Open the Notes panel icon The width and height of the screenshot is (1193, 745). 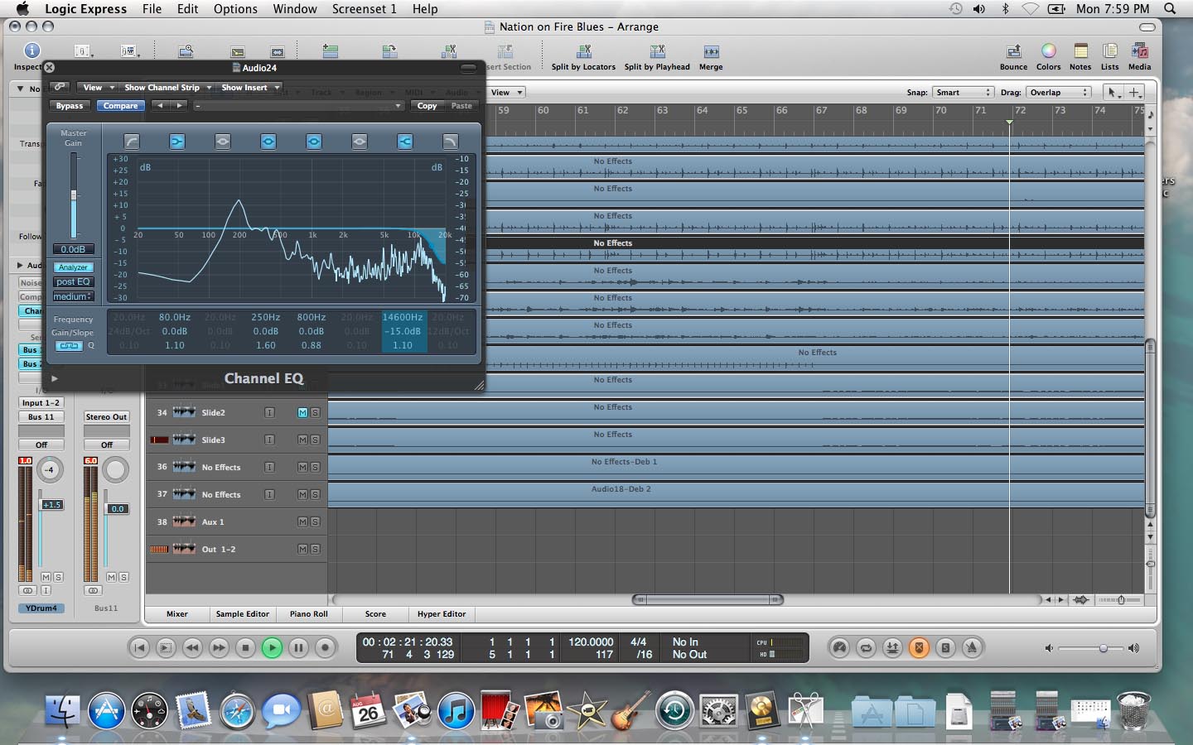[1080, 52]
